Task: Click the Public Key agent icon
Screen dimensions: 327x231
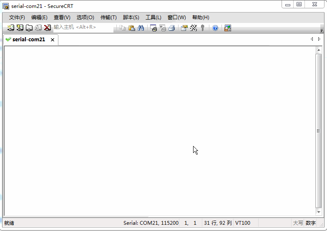Action: click(x=202, y=28)
